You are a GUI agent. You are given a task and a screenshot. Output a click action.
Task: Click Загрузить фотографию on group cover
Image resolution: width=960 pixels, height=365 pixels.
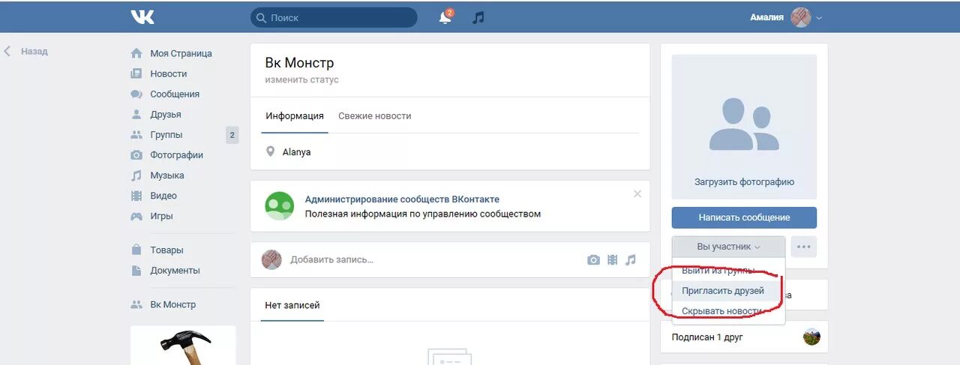click(744, 182)
